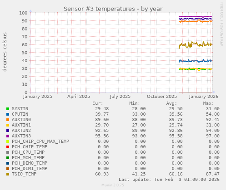The width and height of the screenshot is (226, 190).
Task: Click the gold TSI0_TEMP line in graph
Action: click(196, 44)
